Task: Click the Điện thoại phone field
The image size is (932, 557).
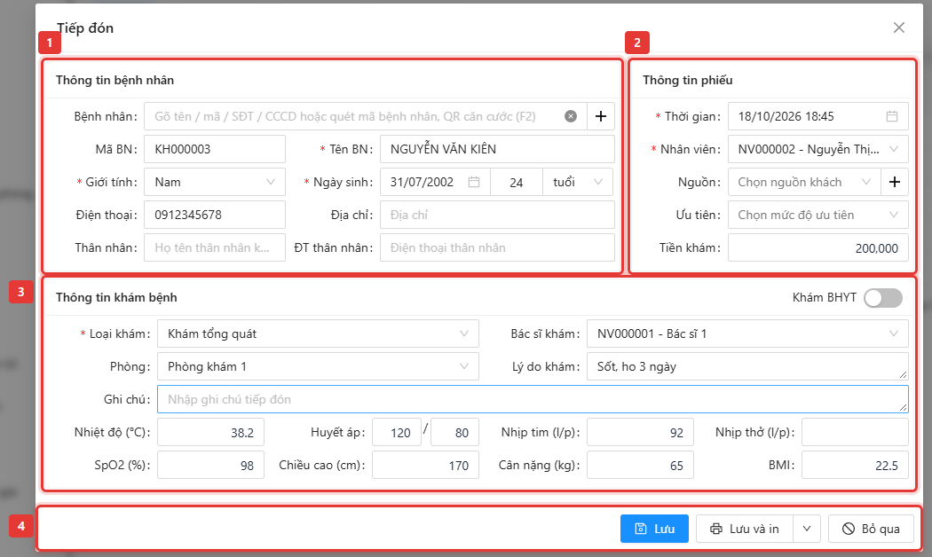Action: (215, 215)
